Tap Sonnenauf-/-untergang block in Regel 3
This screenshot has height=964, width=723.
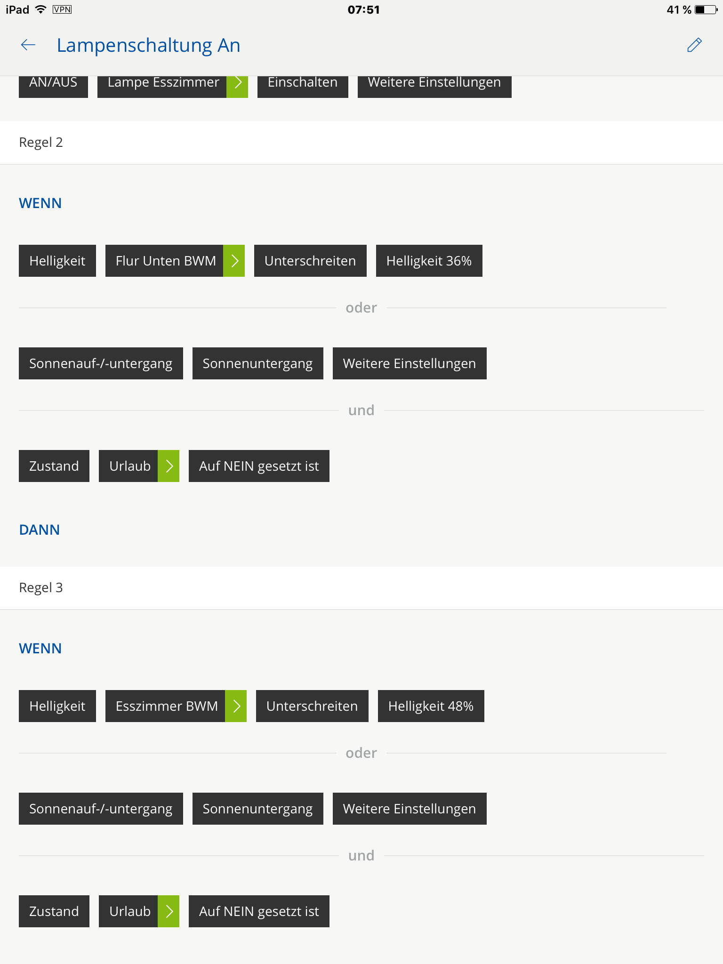[101, 809]
